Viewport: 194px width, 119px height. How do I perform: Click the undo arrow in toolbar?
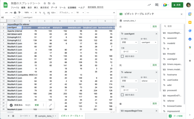(x=7, y=13)
